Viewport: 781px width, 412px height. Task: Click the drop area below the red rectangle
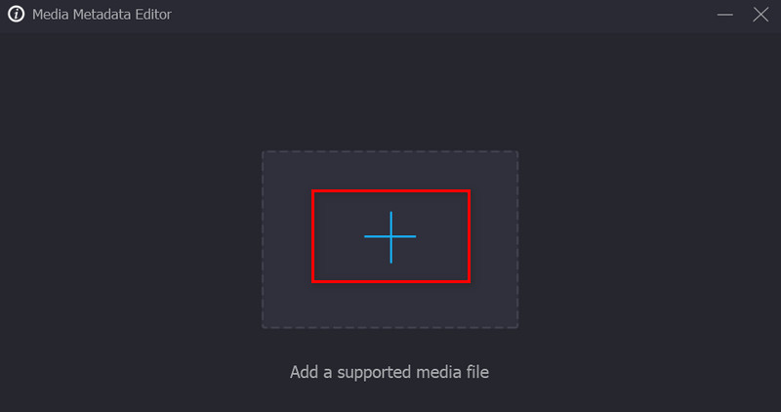(x=390, y=306)
